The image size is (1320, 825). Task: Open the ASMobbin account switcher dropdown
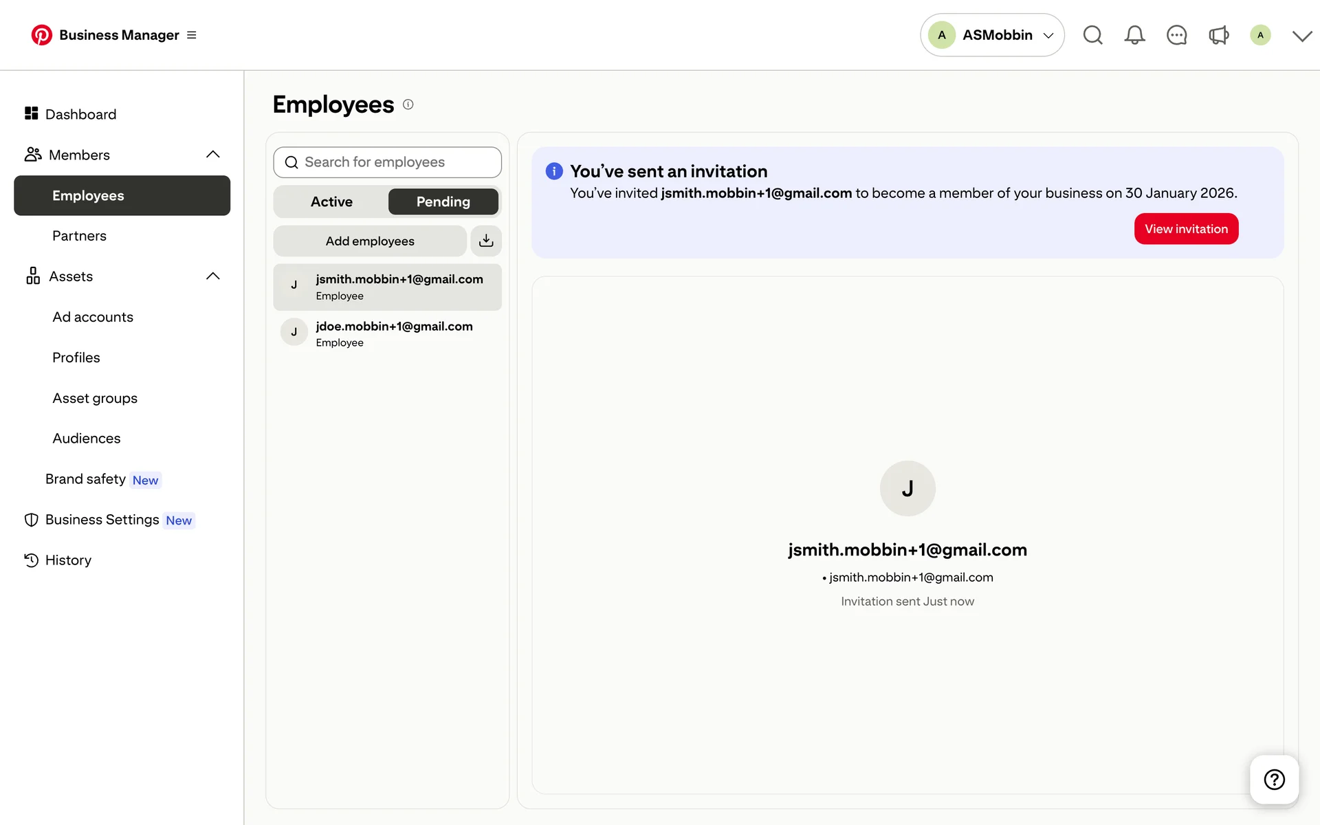[992, 35]
